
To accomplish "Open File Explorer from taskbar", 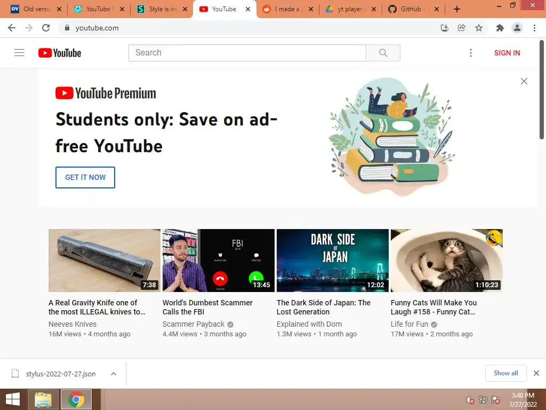I will [x=43, y=399].
